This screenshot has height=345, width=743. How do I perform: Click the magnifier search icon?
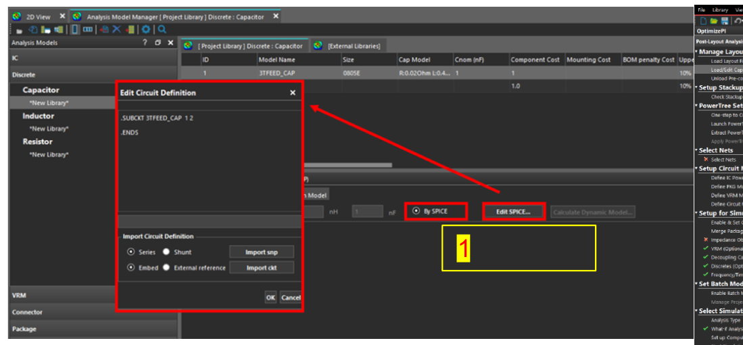tap(162, 30)
